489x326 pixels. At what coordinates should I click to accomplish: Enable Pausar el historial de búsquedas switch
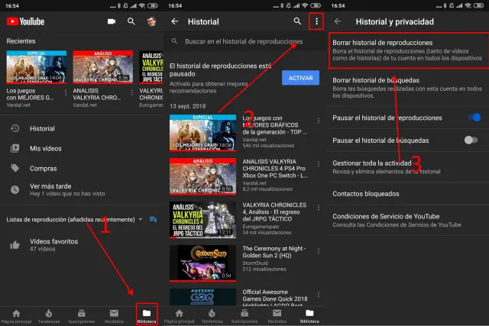(x=471, y=140)
